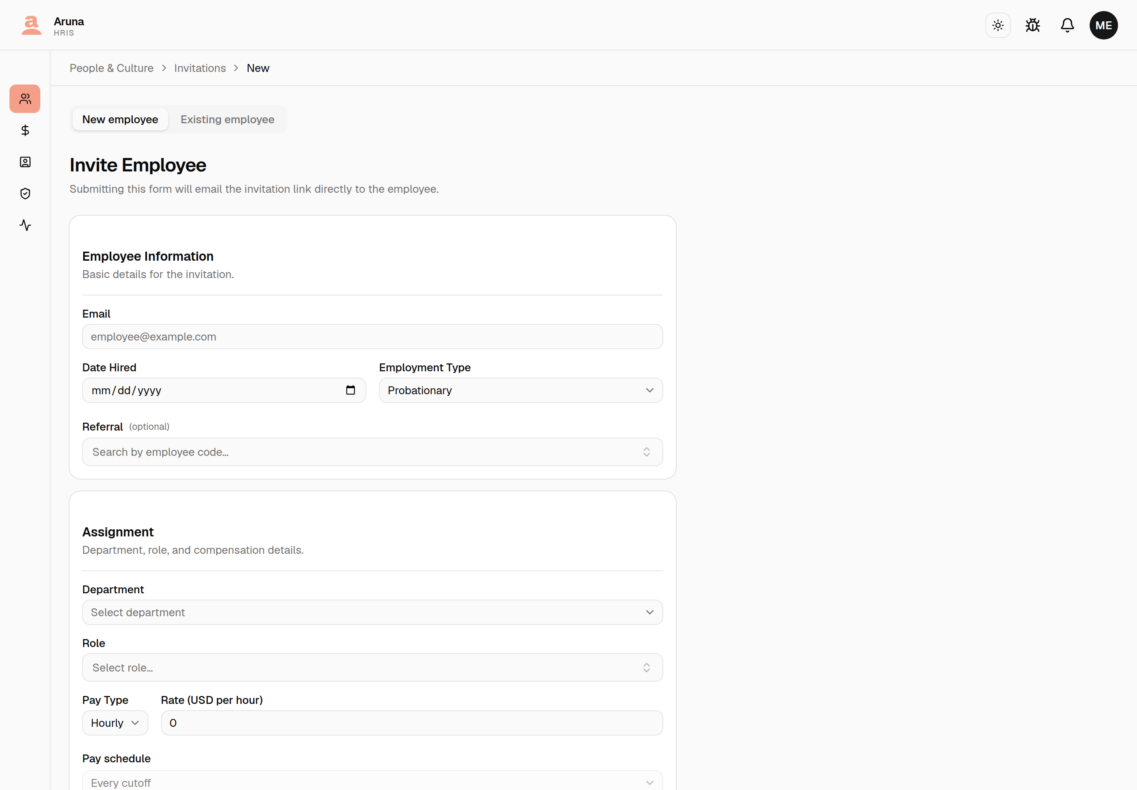Screen dimensions: 1137x790
Task: Open the Date Hired calendar picker icon
Action: 350,390
